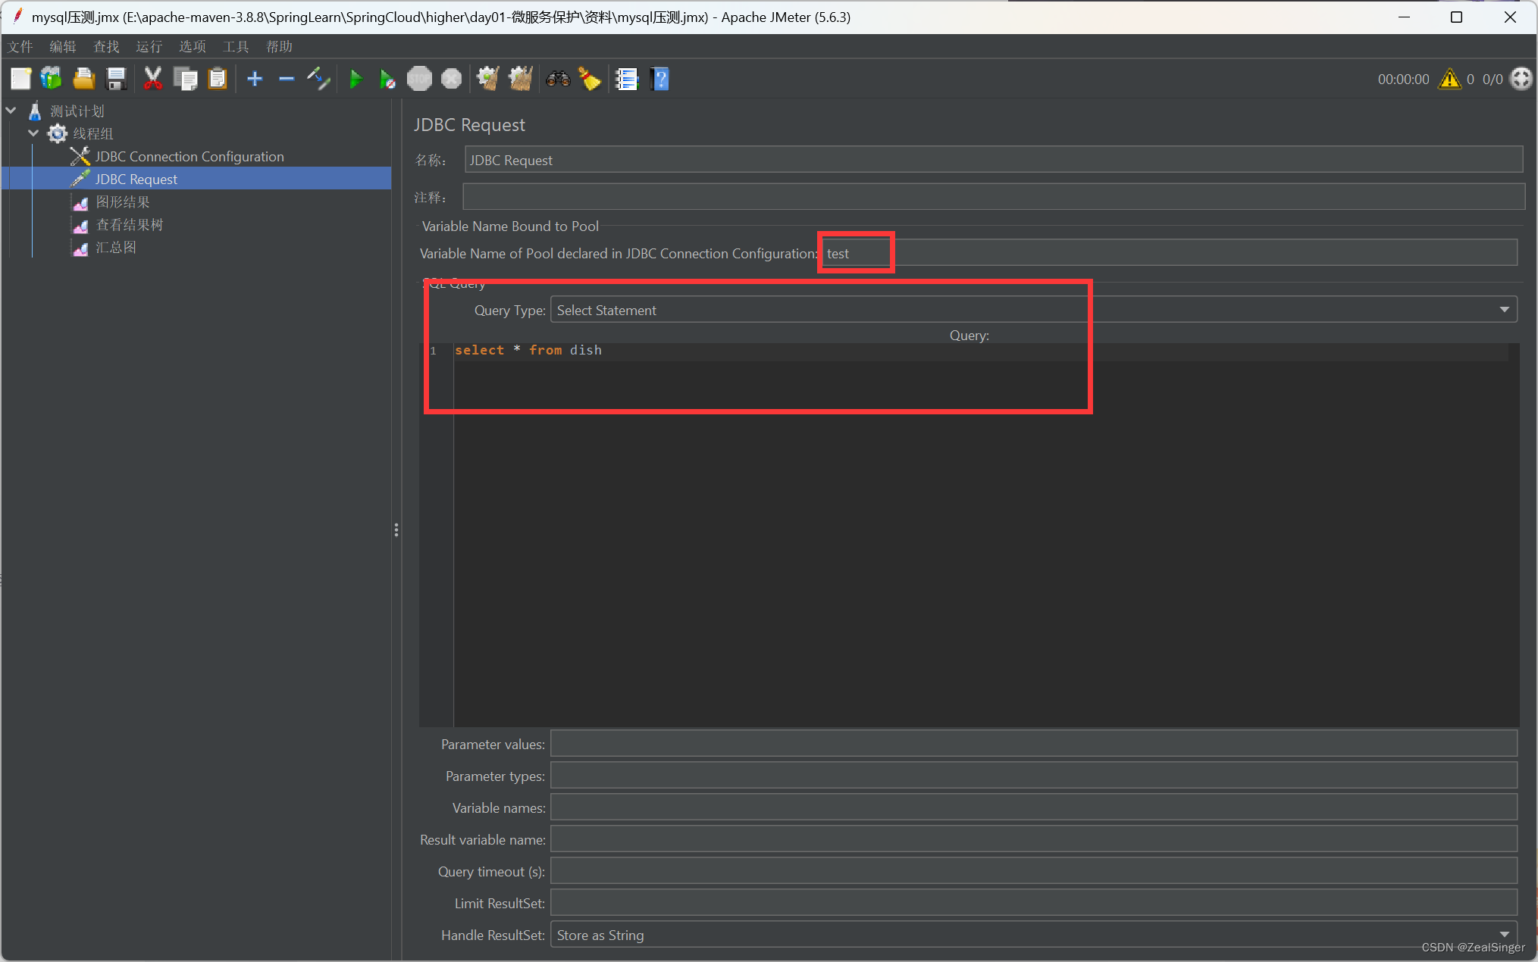
Task: Click the Start no pauses toolbar icon
Action: [x=387, y=79]
